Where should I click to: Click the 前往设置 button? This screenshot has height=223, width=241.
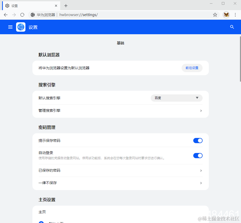click(x=192, y=68)
